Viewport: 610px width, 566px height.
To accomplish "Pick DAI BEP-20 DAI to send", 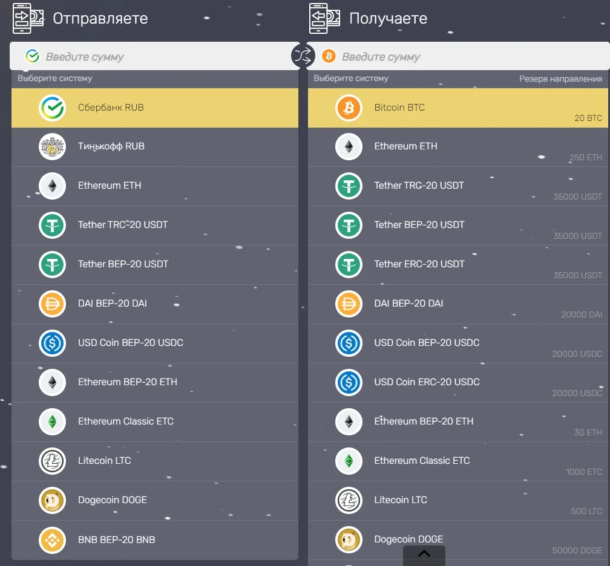I will click(155, 304).
